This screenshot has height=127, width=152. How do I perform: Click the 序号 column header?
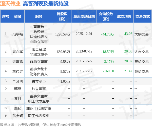tap(6, 16)
